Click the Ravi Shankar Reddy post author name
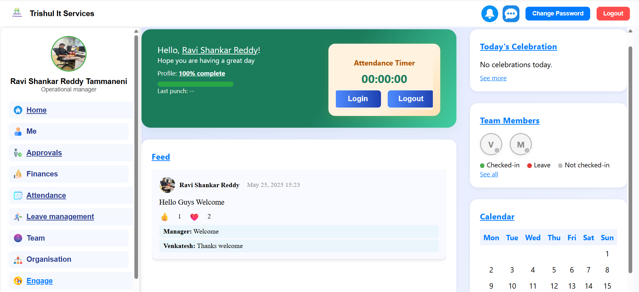The image size is (639, 292). (209, 185)
